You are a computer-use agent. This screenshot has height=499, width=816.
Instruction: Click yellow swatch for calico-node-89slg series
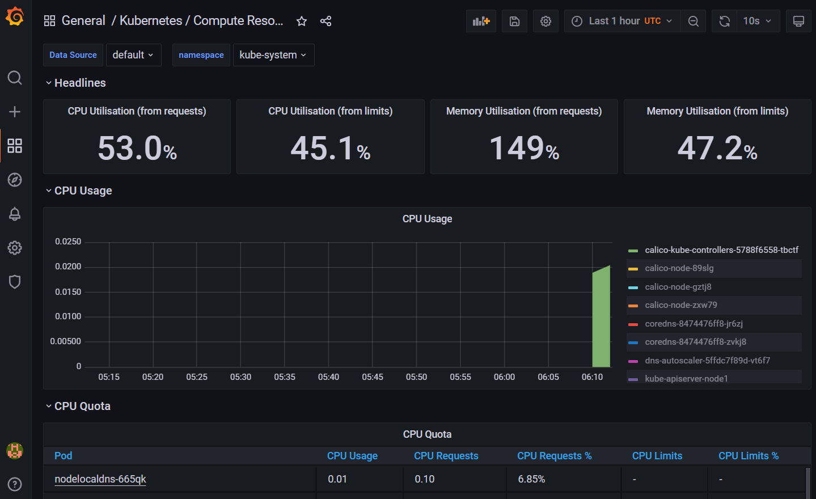(x=633, y=269)
